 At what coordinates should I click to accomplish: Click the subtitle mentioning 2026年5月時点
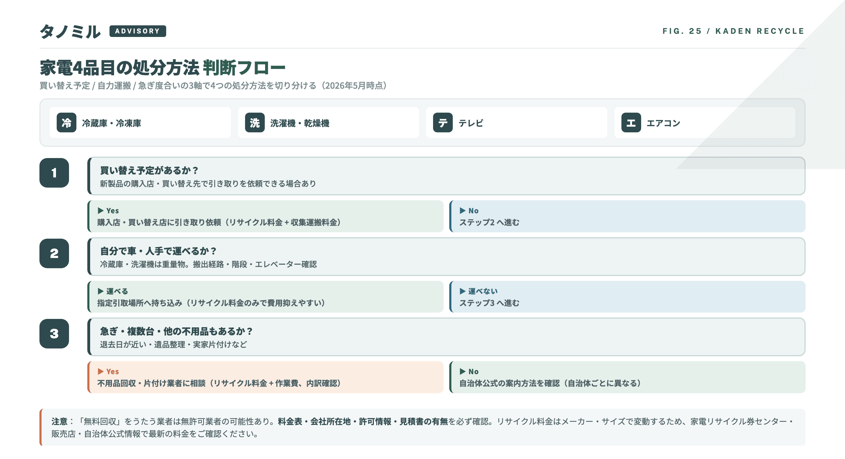point(214,86)
